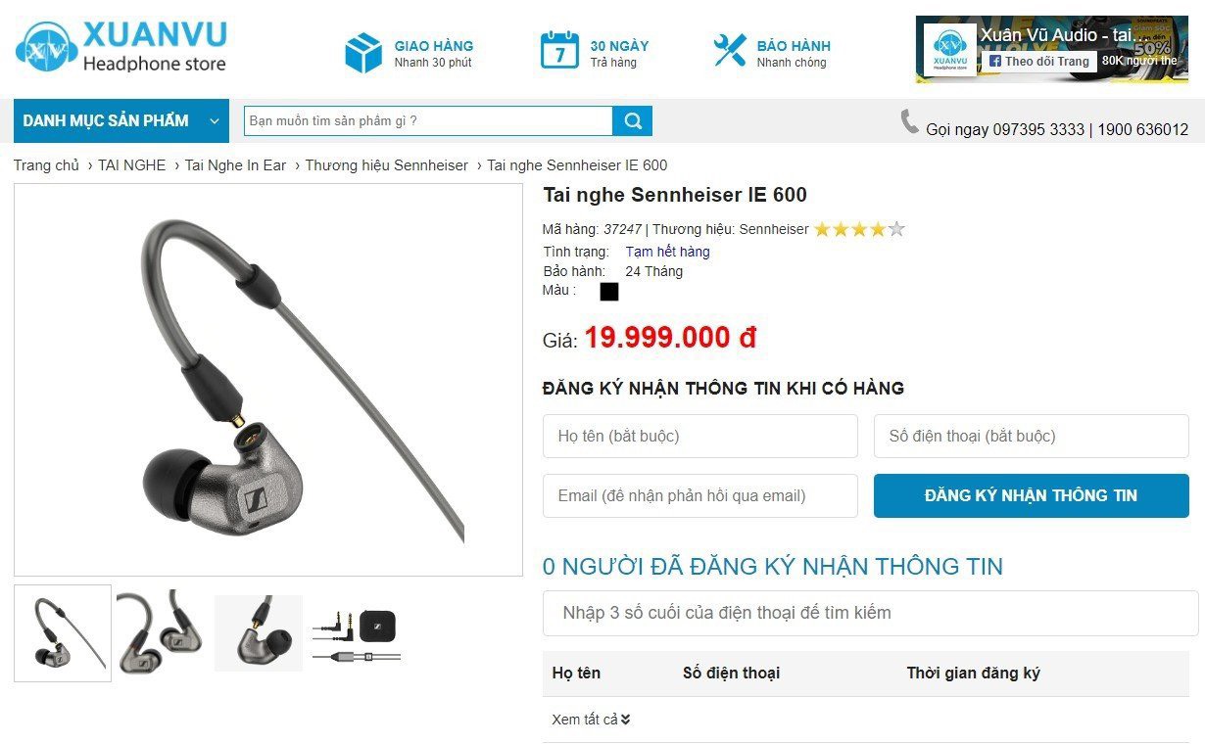Expand Danh Mục Sản Phẩm category menu
The image size is (1205, 744).
tap(120, 121)
